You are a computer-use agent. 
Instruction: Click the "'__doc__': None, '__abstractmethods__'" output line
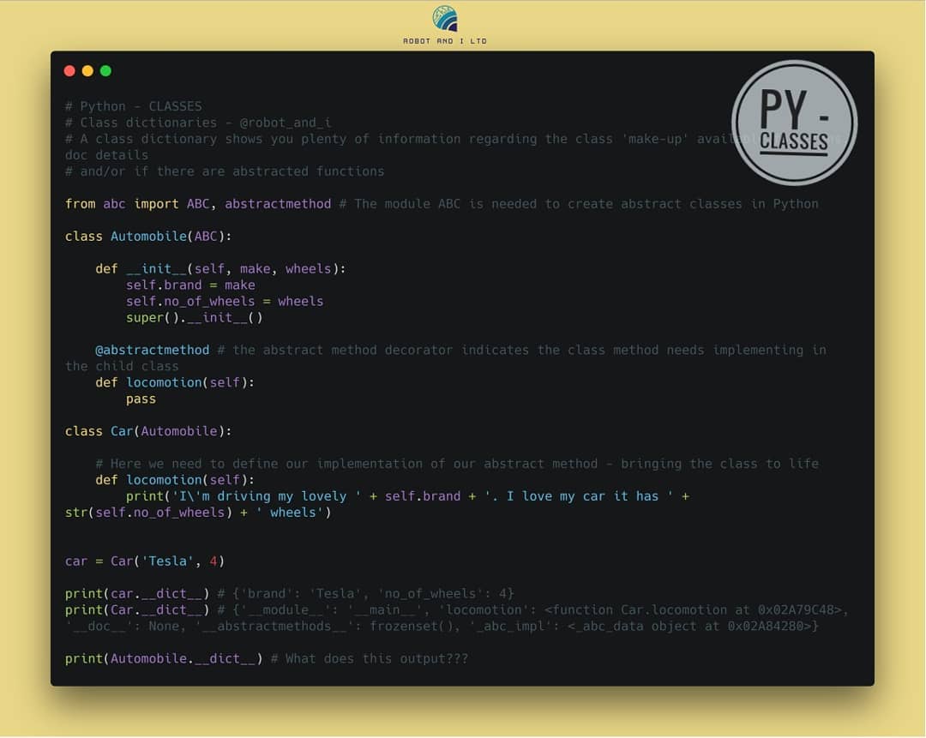pyautogui.click(x=442, y=626)
